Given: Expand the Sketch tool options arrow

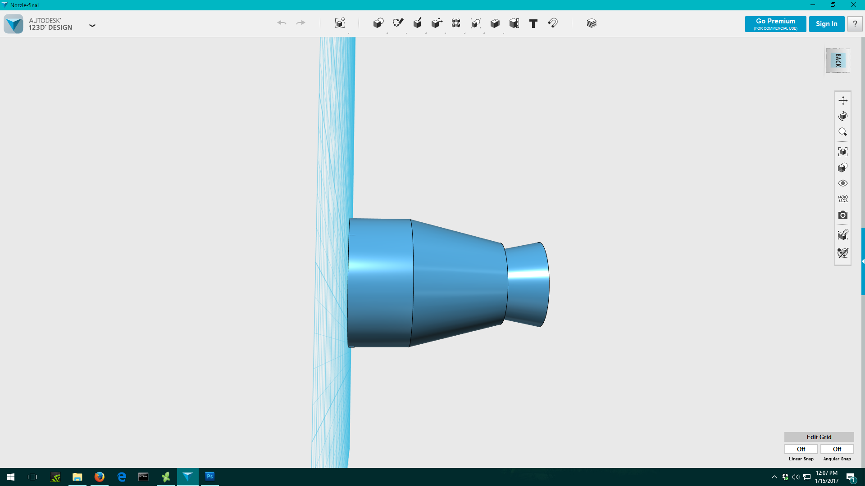Looking at the screenshot, I should pos(406,33).
